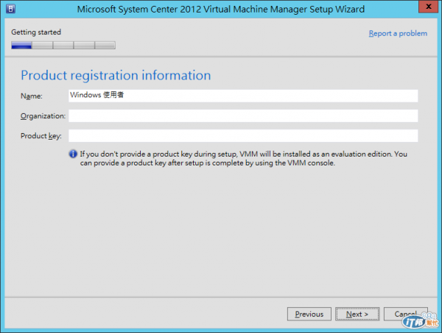Click the fourth progress bar segment
The width and height of the screenshot is (442, 333).
click(x=84, y=45)
